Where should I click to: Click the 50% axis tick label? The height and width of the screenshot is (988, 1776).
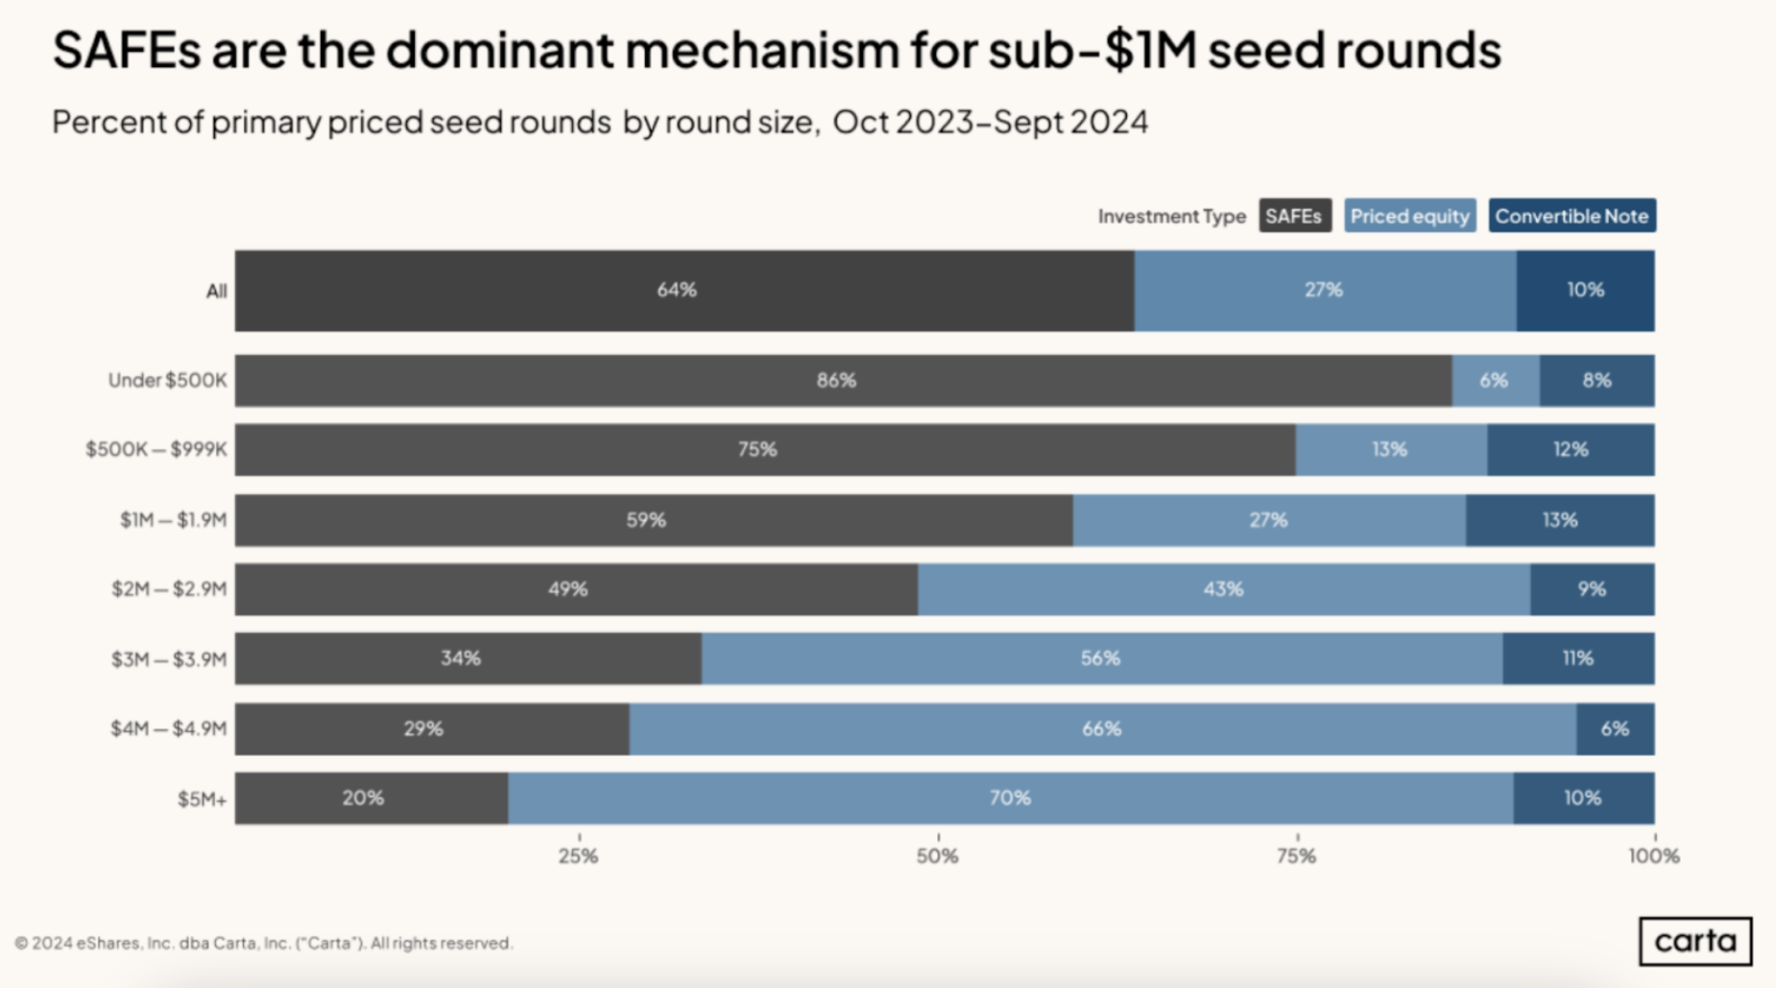click(937, 856)
